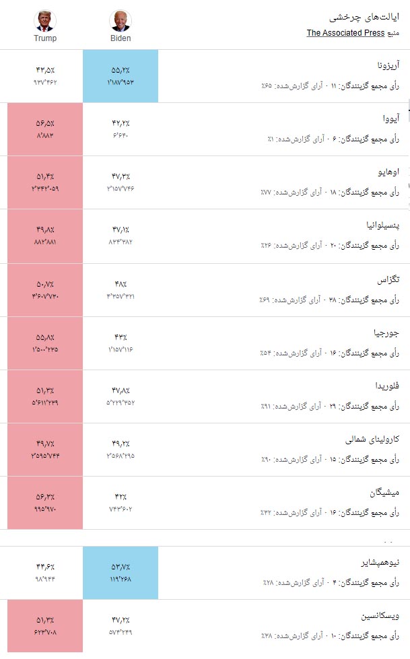This screenshot has height=659, width=410.
Task: Select Biden's blue winning cell for آریزونا
Action: coord(120,75)
